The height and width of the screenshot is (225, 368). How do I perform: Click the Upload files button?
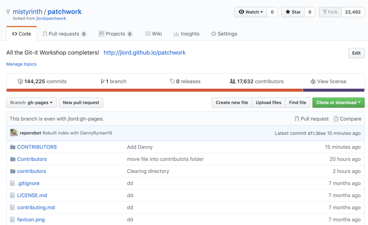[x=268, y=103]
